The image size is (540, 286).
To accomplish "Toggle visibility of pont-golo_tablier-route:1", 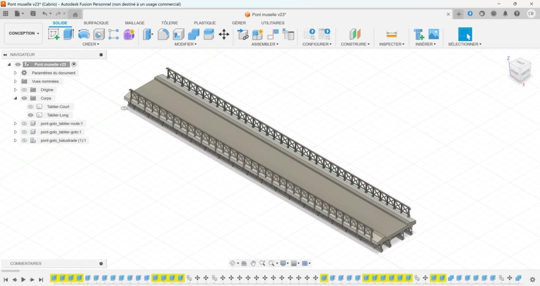I will click(x=24, y=123).
